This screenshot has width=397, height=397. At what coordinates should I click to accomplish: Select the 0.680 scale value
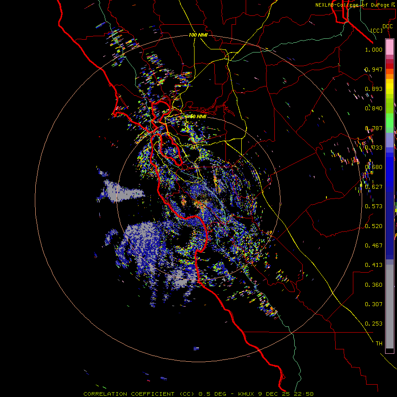pyautogui.click(x=374, y=167)
